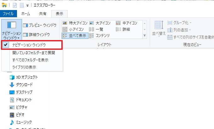
Task: Choose 大アイコン layout
Action: pyautogui.click(x=100, y=23)
